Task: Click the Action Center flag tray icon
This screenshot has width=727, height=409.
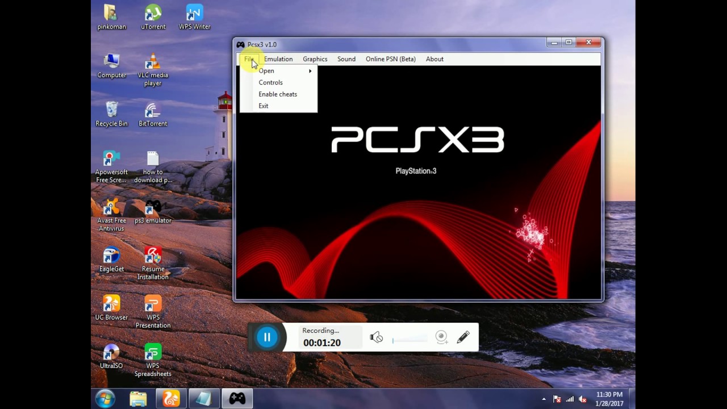Action: click(x=557, y=399)
